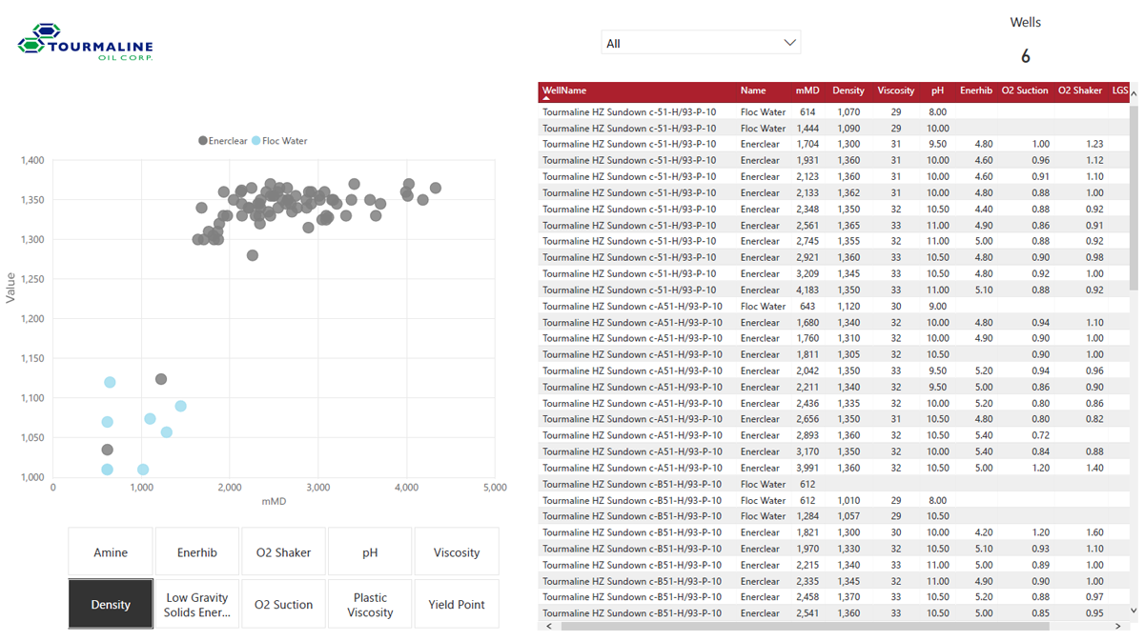Viewport: 1144px width, 641px height.
Task: Sort table by WellName column header
Action: [564, 90]
